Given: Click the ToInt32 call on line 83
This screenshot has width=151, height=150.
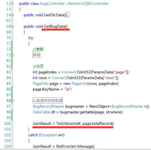Looking at the screenshot, I should [x=84, y=72].
